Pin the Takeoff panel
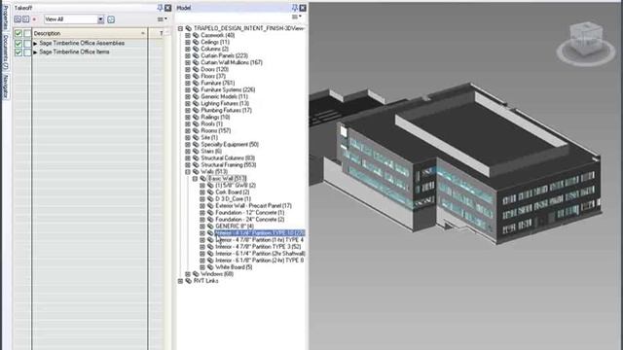The height and width of the screenshot is (350, 623). click(160, 8)
